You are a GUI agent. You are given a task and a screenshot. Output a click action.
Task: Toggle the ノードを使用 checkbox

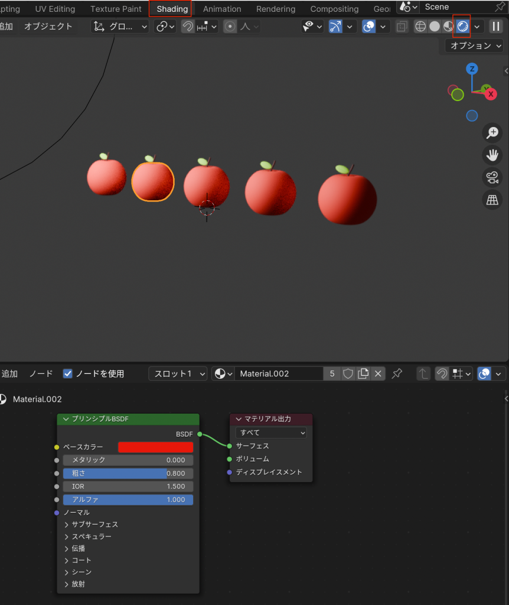68,373
